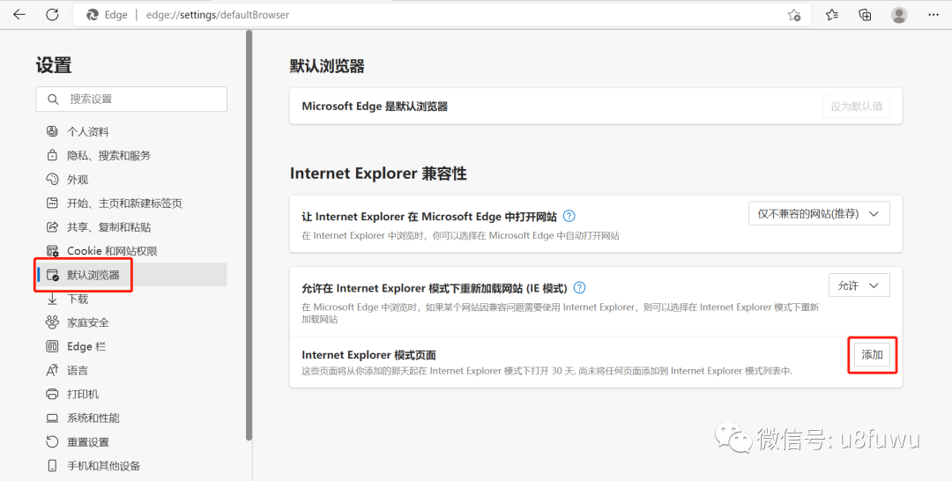Open 开始、主页和新建标签页 settings
The height and width of the screenshot is (481, 952).
pos(124,203)
